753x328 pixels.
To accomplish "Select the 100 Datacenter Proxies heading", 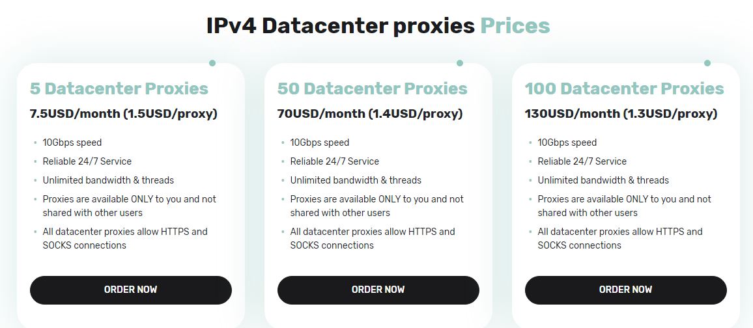I will [x=624, y=89].
